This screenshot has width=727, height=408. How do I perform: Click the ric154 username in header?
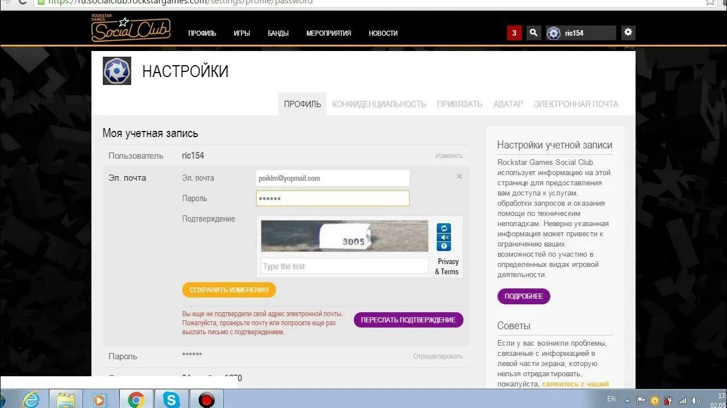pos(574,33)
